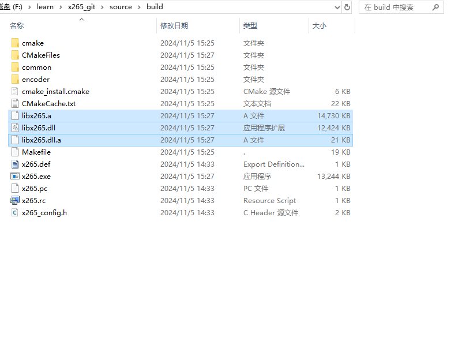This screenshot has width=451, height=341.
Task: Click the libx265.a file icon
Action: [x=15, y=115]
